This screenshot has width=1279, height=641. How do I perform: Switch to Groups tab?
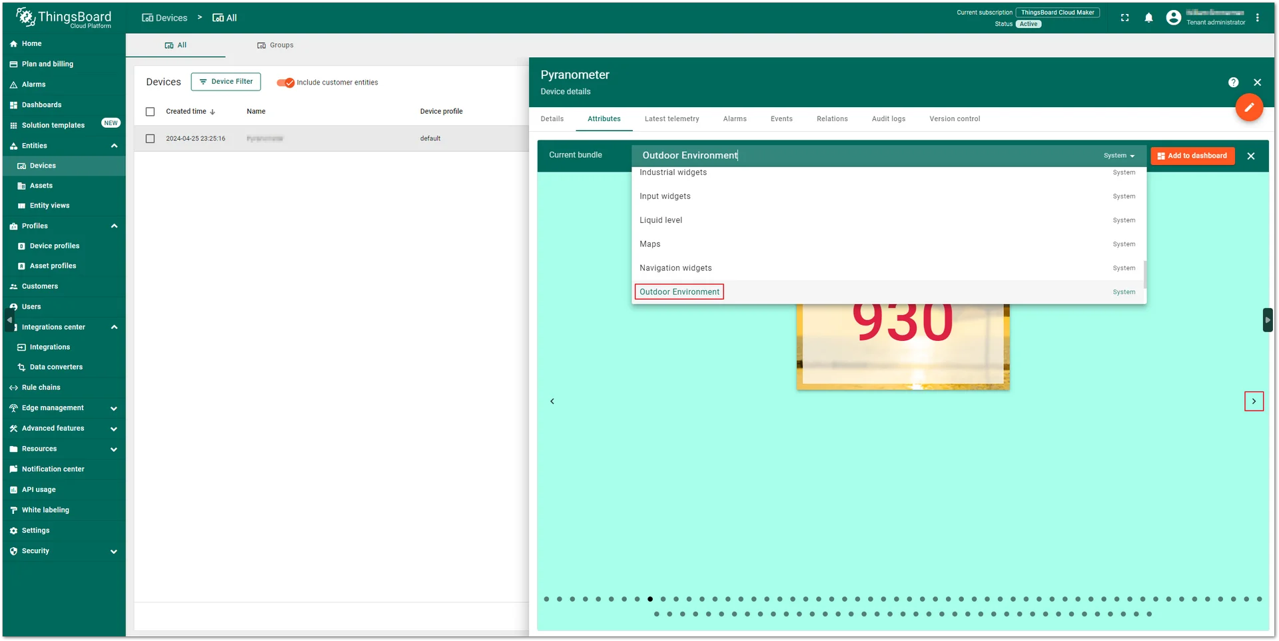275,45
